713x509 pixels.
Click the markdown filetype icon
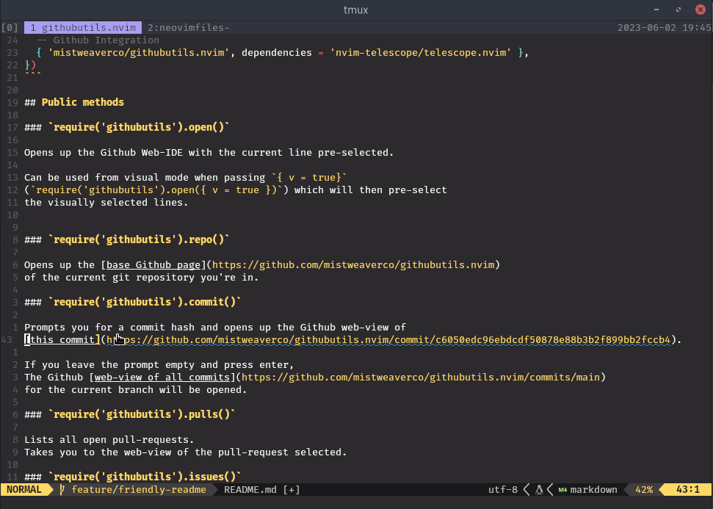click(x=562, y=490)
